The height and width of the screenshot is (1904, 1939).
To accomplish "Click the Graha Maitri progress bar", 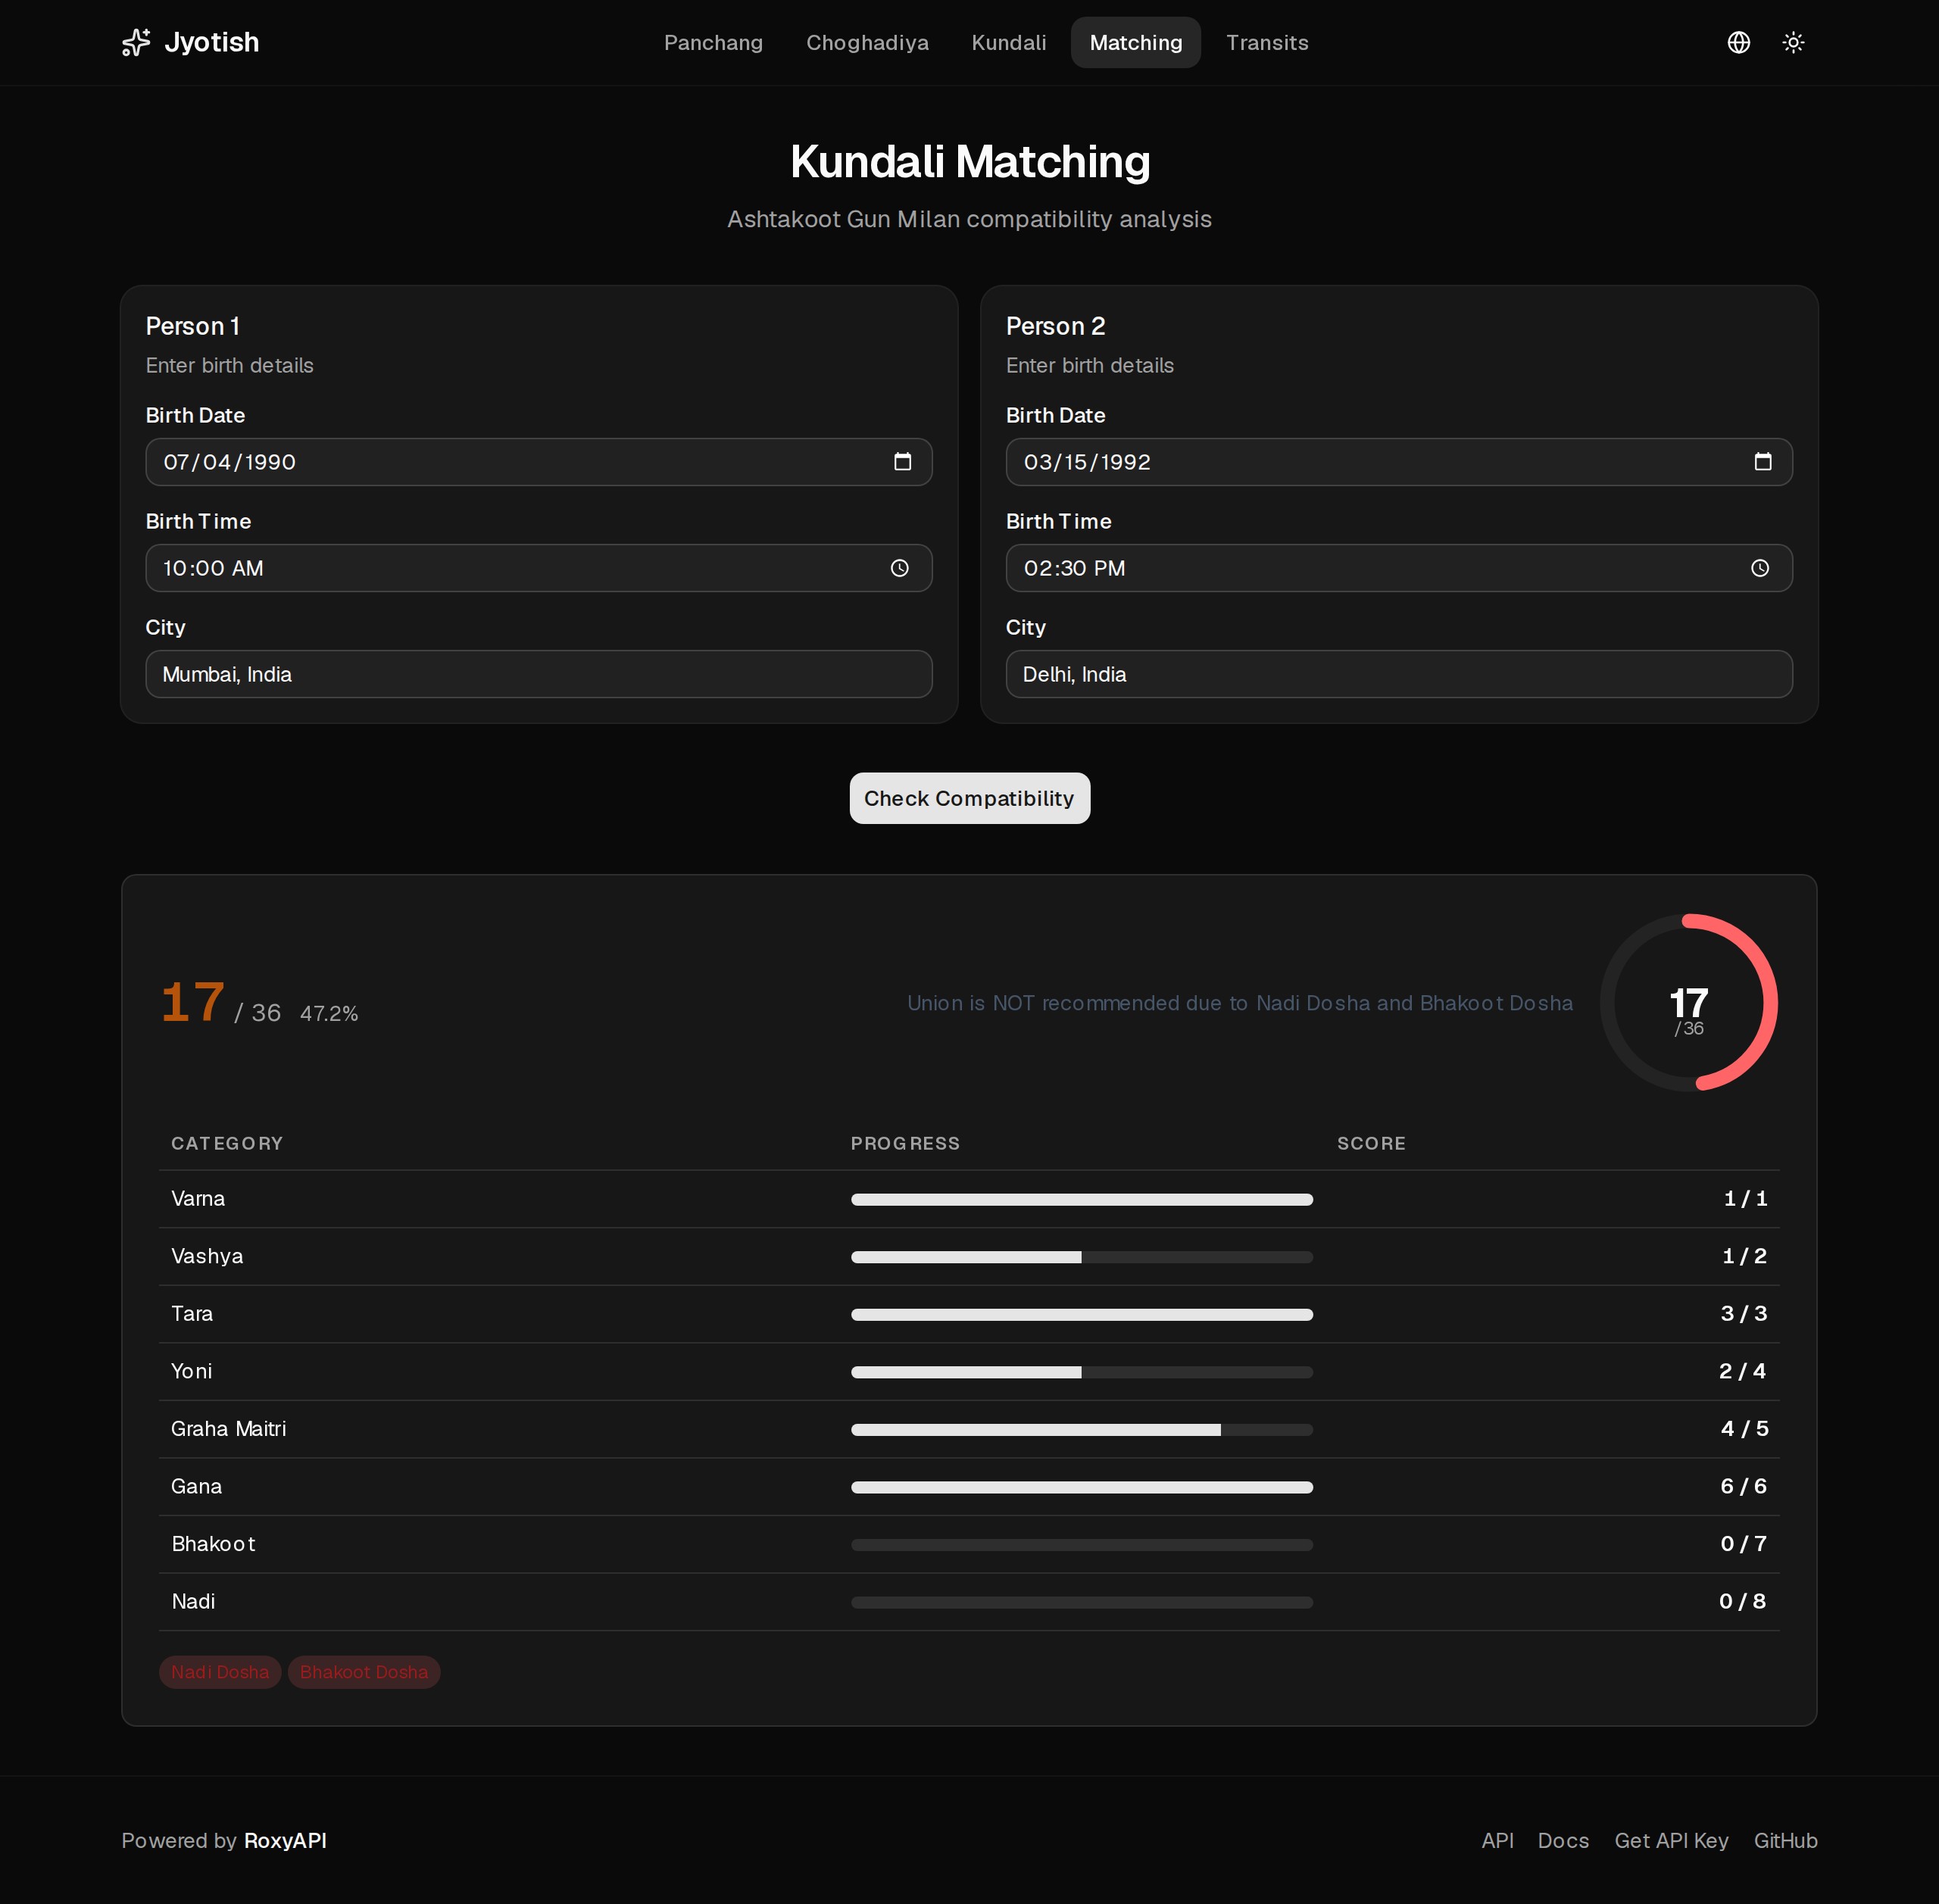I will (1082, 1430).
